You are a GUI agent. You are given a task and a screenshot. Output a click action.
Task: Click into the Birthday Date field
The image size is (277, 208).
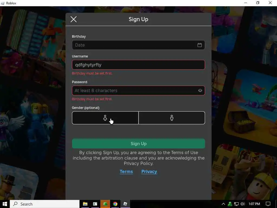click(x=138, y=45)
